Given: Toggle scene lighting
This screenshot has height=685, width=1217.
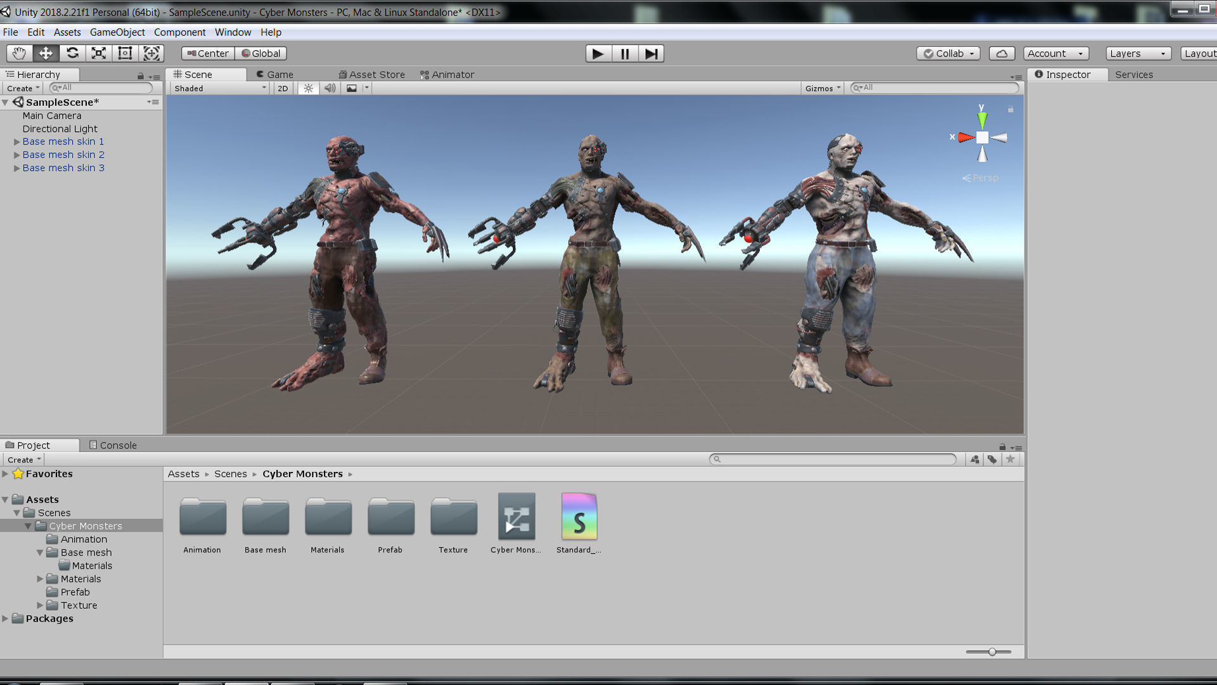Looking at the screenshot, I should [x=308, y=88].
